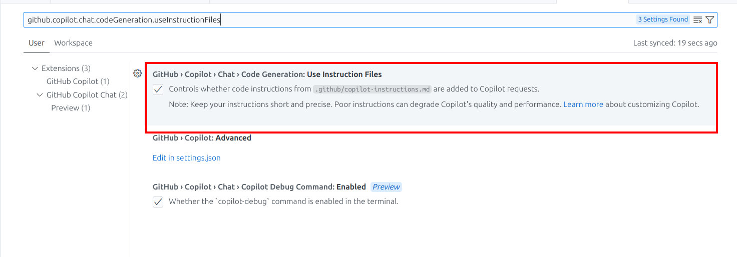The width and height of the screenshot is (737, 257).
Task: Clear the settings search input
Action: click(x=697, y=20)
